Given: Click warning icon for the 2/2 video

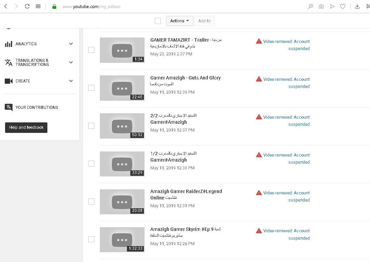Looking at the screenshot, I should point(259,117).
